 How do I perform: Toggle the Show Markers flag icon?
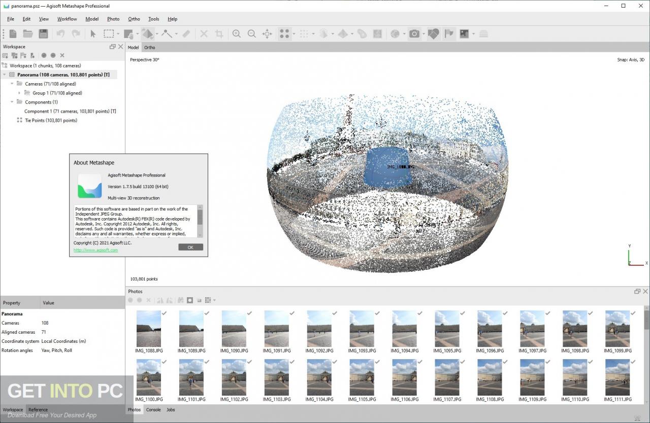tap(449, 33)
